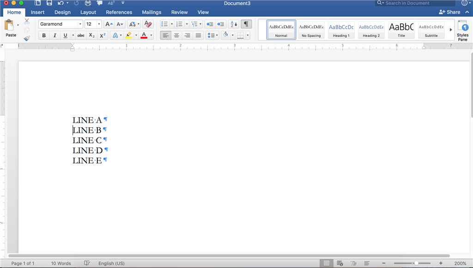Toggle Underline formatting
Image resolution: width=473 pixels, height=268 pixels.
click(x=66, y=35)
